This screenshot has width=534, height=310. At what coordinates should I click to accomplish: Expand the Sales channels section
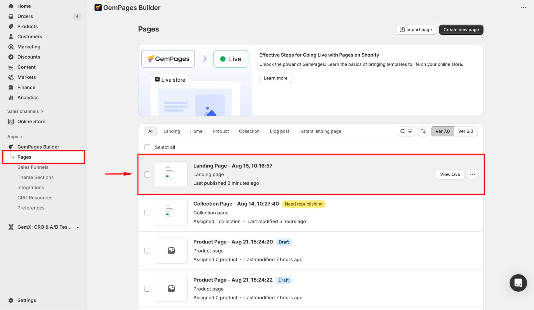tap(42, 111)
